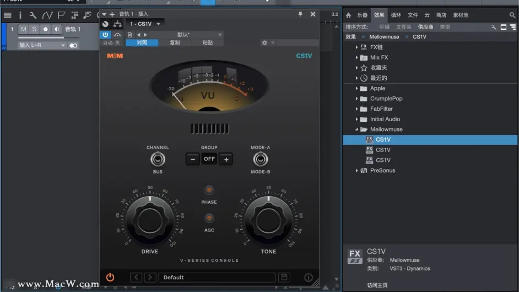Image resolution: width=519 pixels, height=292 pixels.
Task: Collapse the Mellowmuse folder
Action: 356,129
